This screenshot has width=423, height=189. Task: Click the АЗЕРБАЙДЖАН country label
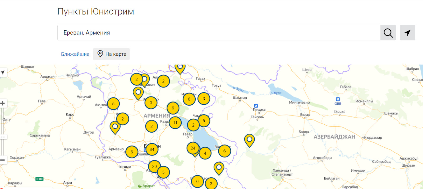pos(334,137)
